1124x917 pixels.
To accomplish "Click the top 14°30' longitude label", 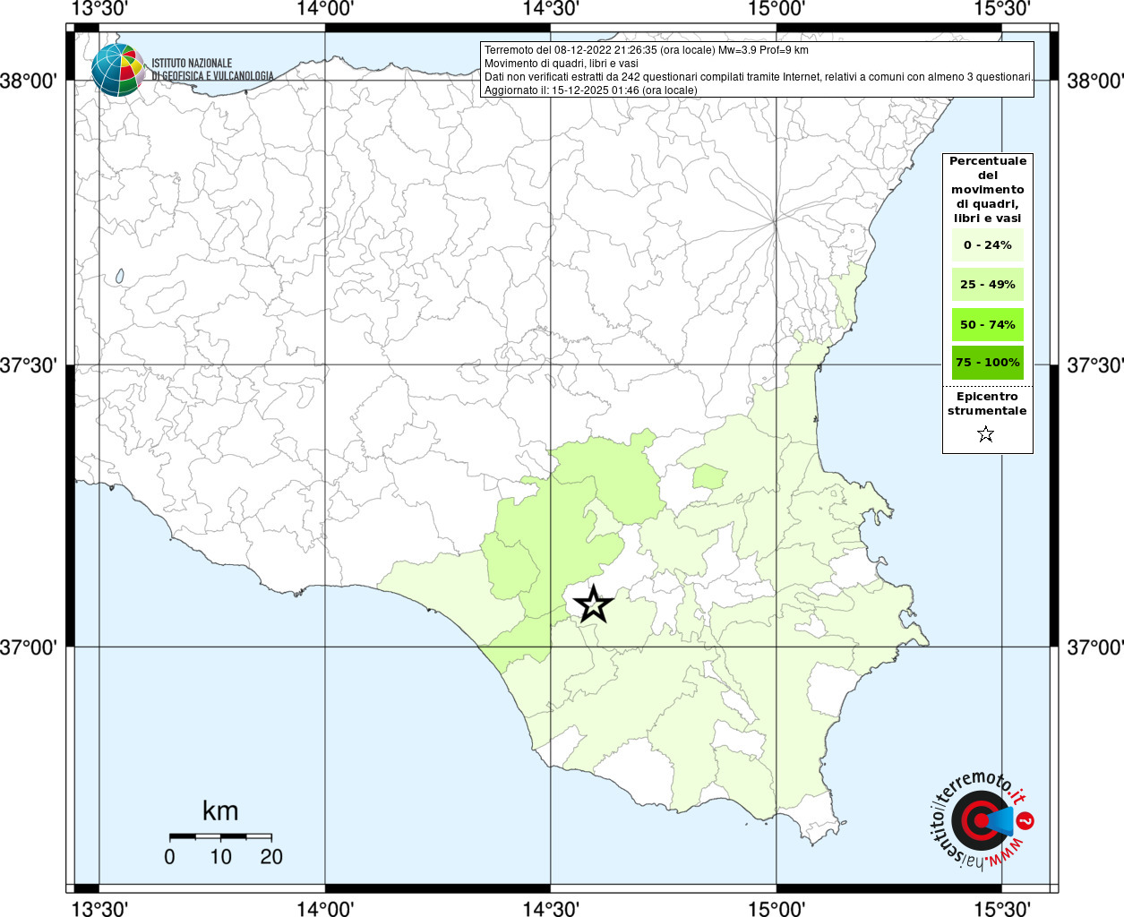I will point(549,9).
